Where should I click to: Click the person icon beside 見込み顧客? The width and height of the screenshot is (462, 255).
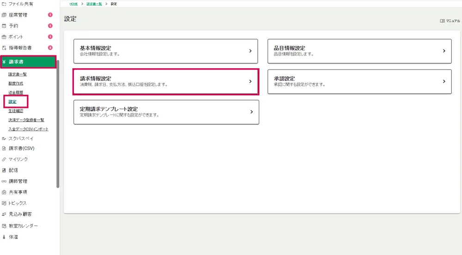tap(4, 214)
